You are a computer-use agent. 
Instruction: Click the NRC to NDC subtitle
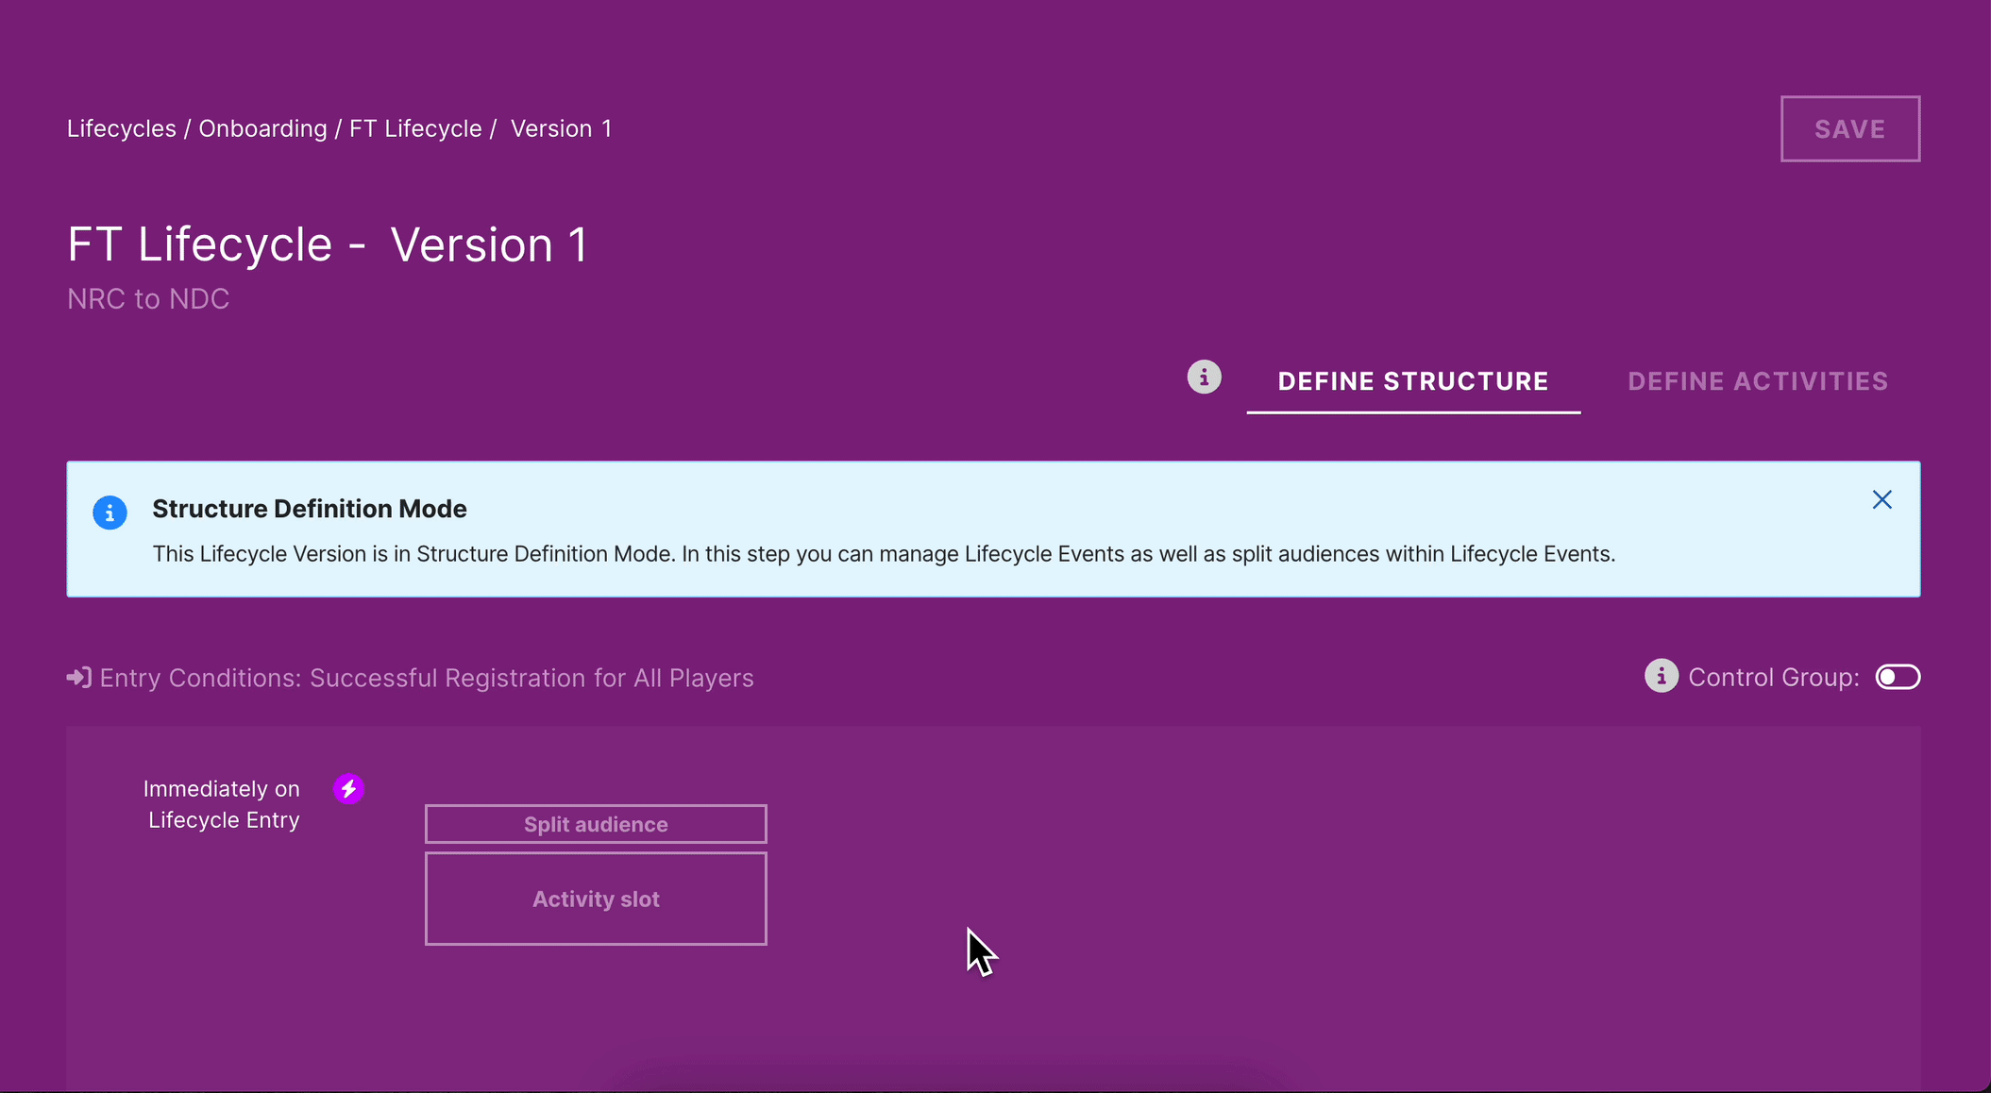point(148,298)
